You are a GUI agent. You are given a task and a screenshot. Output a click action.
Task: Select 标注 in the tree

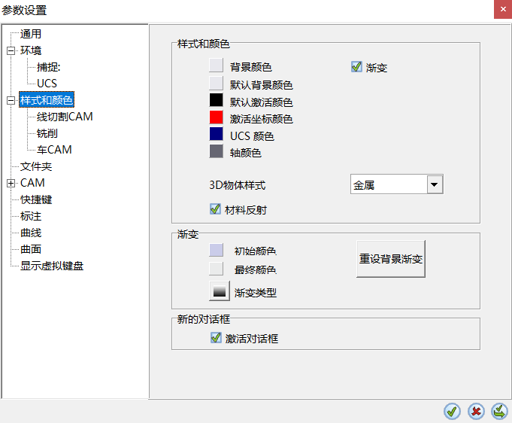[x=31, y=216]
